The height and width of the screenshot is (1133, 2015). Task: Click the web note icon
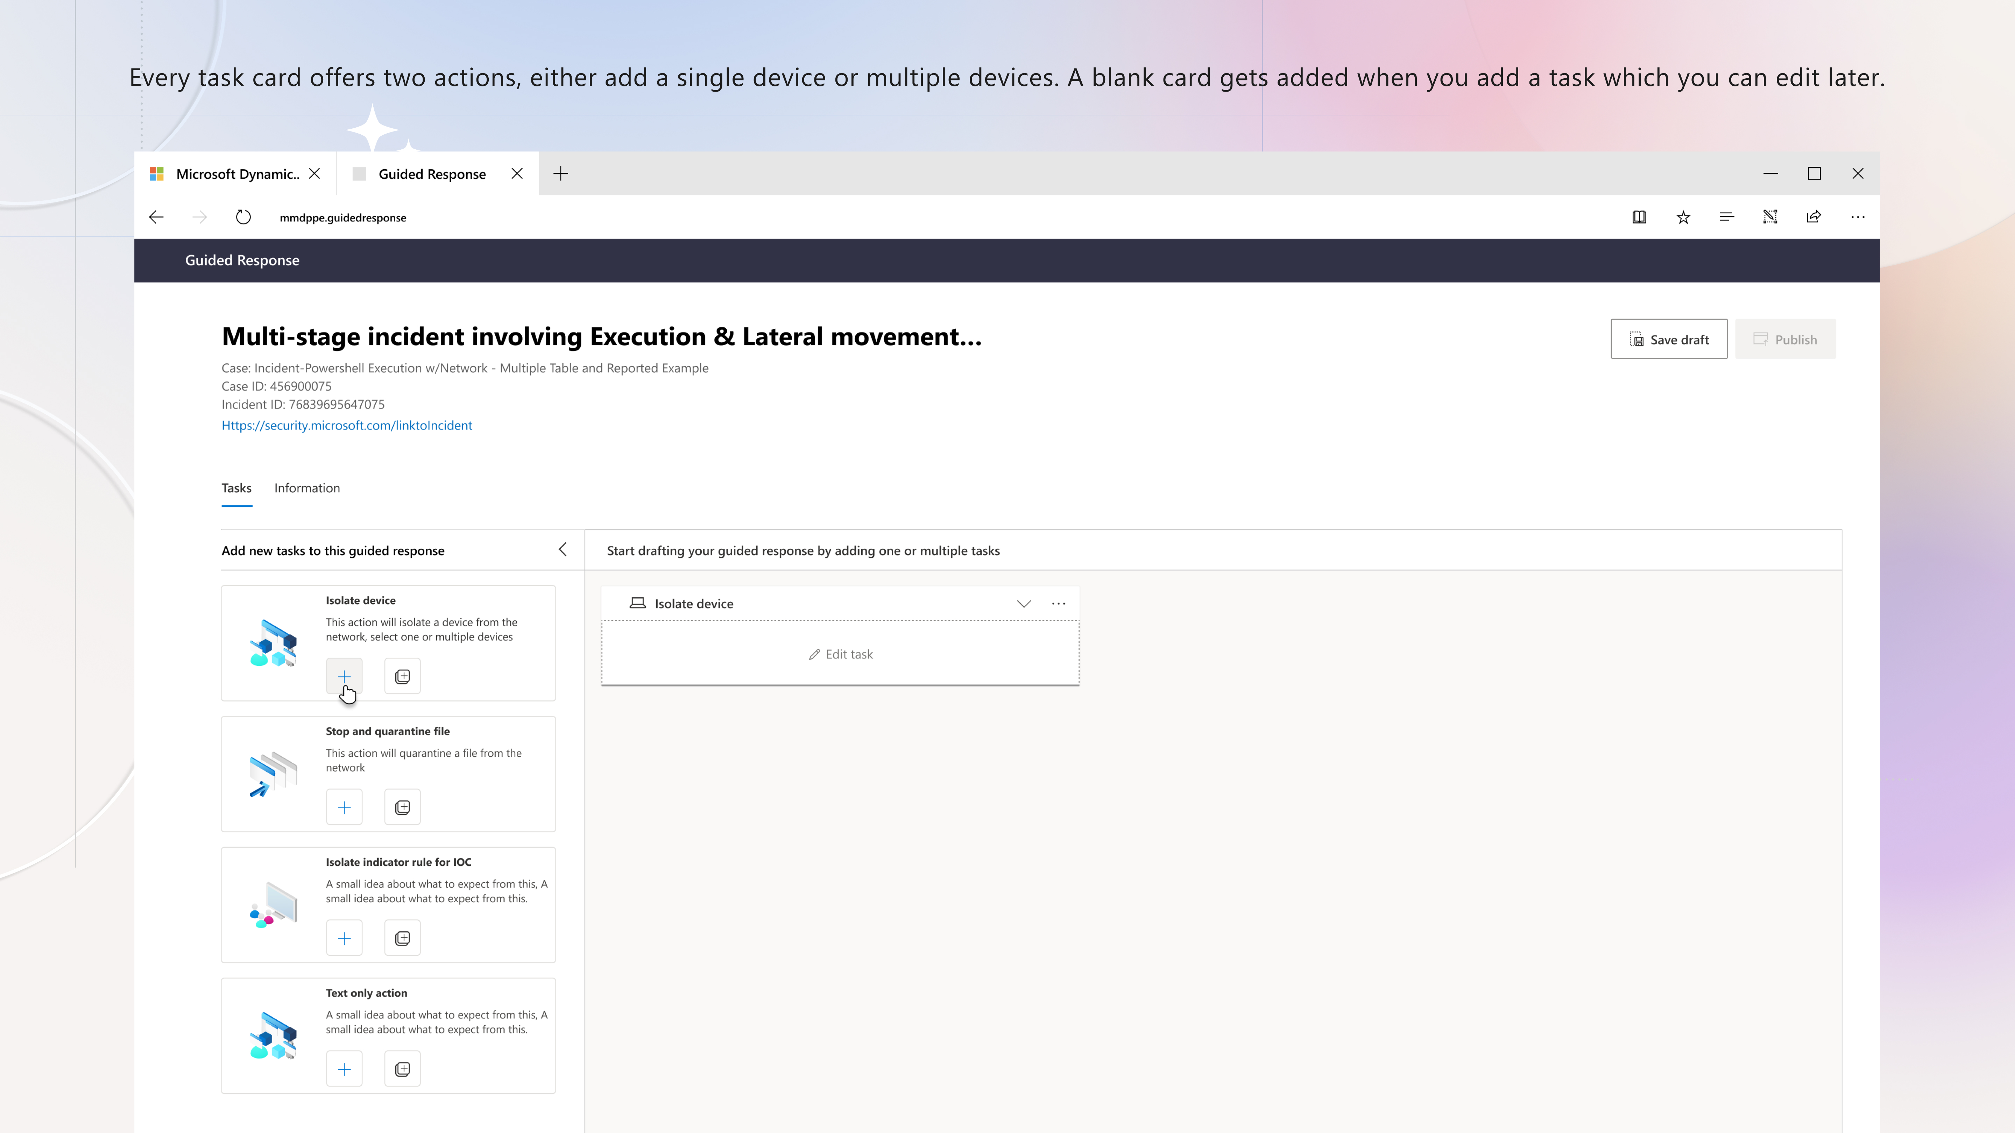coord(1770,218)
